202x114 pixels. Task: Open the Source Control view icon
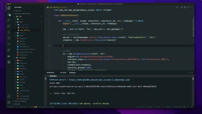pyautogui.click(x=9, y=14)
